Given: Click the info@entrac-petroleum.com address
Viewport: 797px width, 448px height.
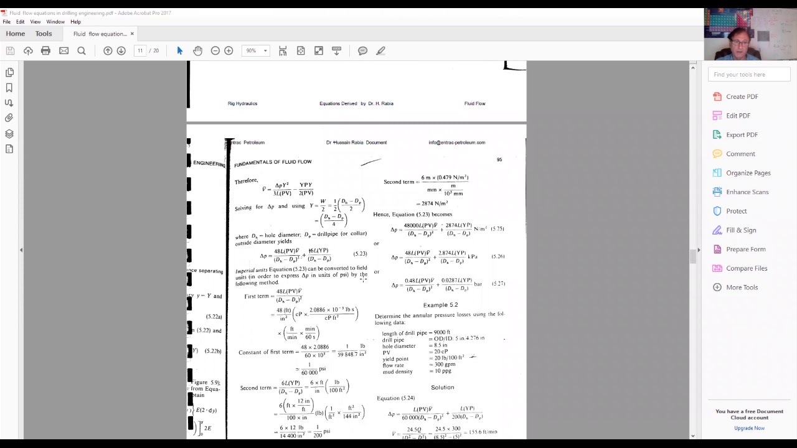Looking at the screenshot, I should coord(456,142).
